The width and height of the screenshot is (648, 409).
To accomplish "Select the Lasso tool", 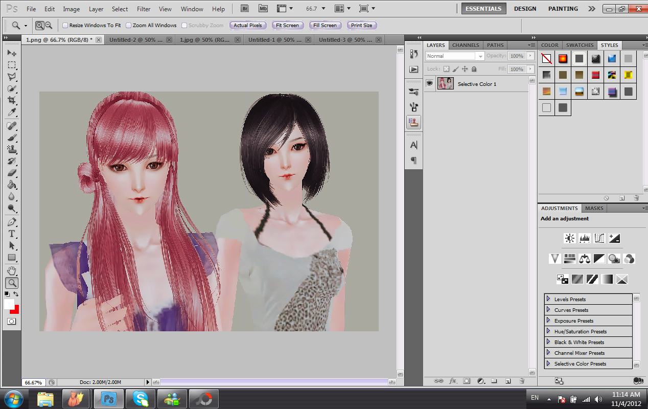I will [11, 77].
